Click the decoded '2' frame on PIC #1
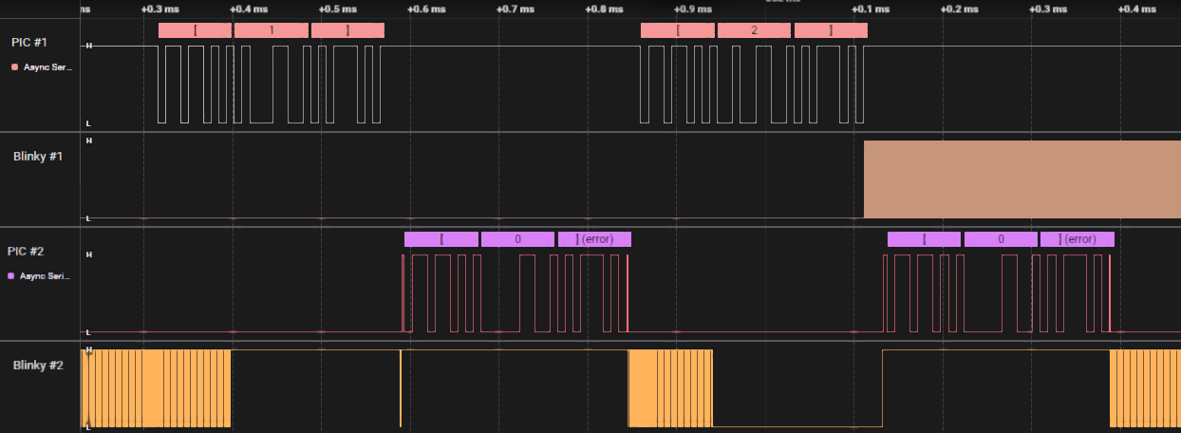 [x=754, y=30]
